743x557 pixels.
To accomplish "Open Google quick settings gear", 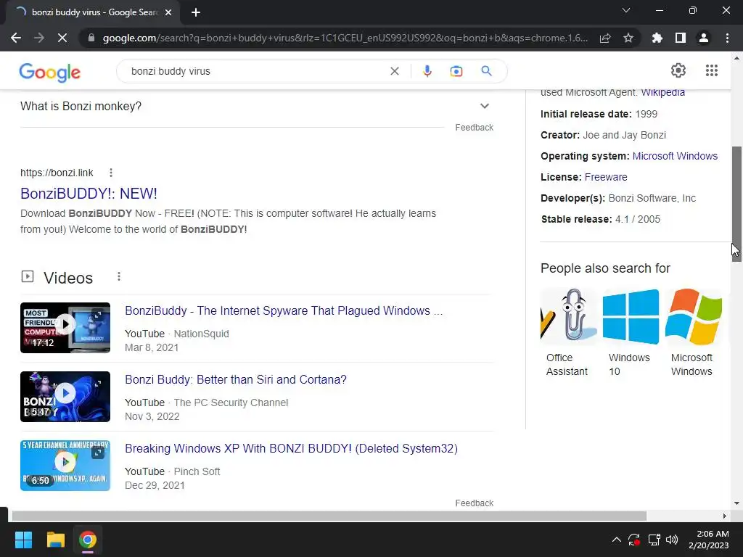I will pos(678,70).
